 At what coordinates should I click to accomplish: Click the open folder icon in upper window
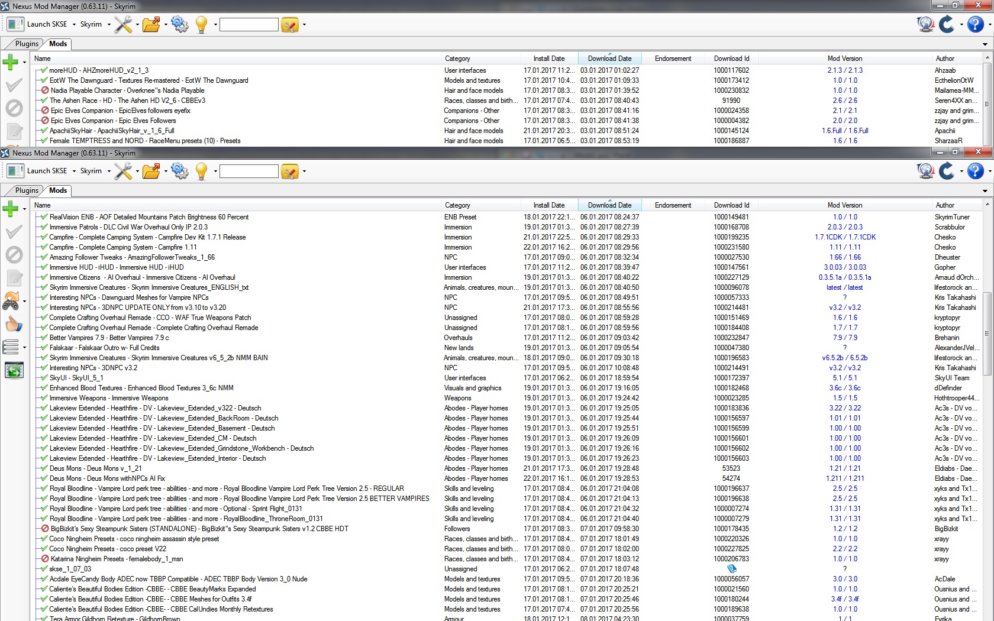[x=151, y=25]
